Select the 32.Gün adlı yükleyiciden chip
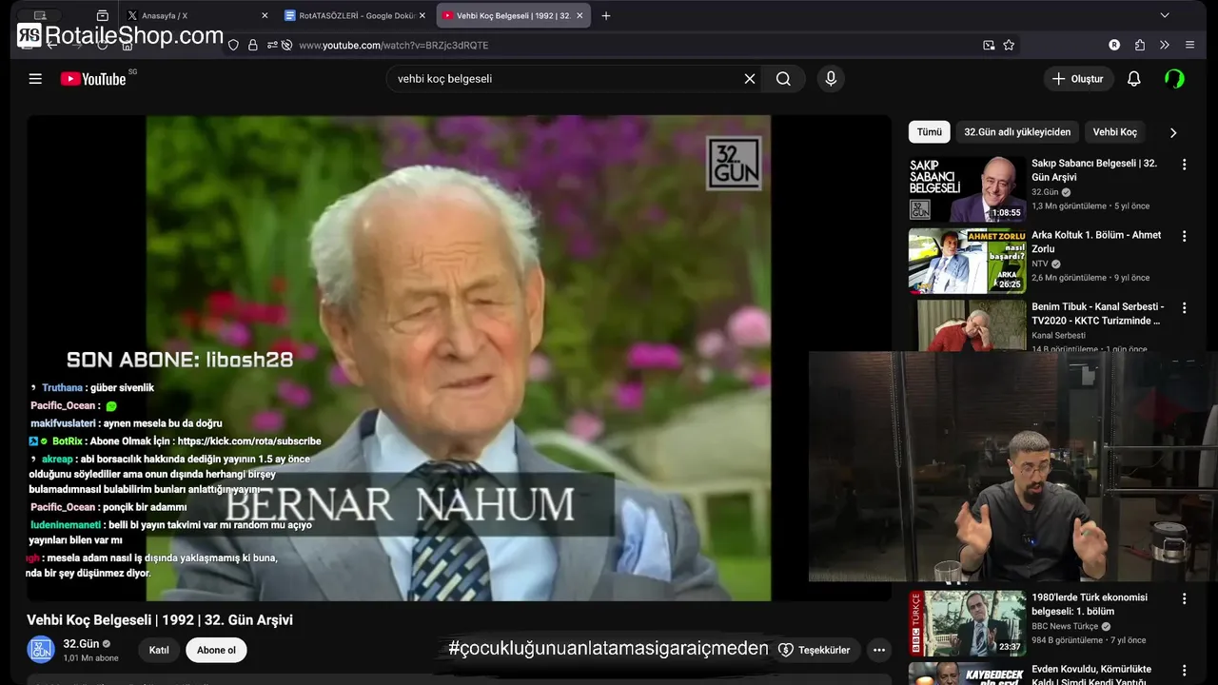The height and width of the screenshot is (685, 1218). (x=1017, y=132)
